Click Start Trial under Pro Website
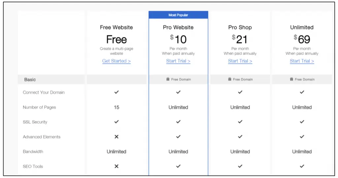The height and width of the screenshot is (178, 338). pyautogui.click(x=178, y=61)
